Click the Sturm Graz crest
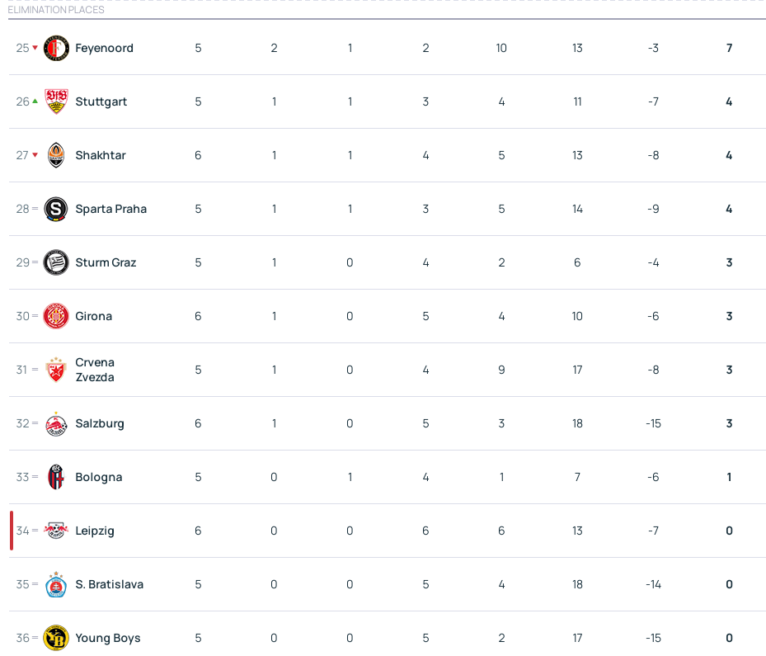Viewport: 766px width, 656px height. (x=56, y=262)
